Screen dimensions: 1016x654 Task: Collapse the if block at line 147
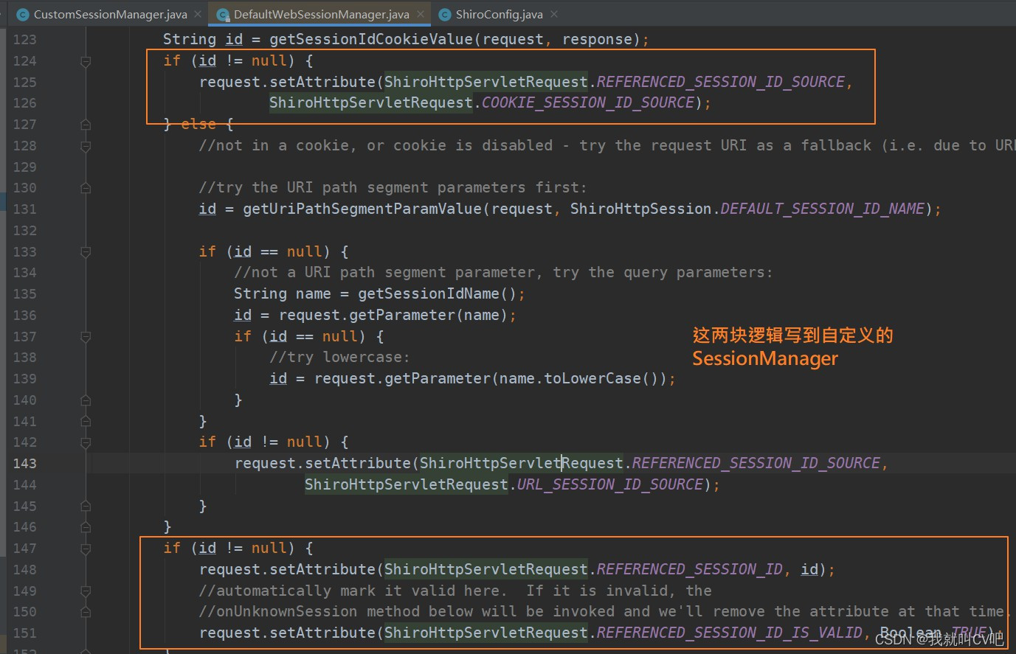click(x=86, y=549)
